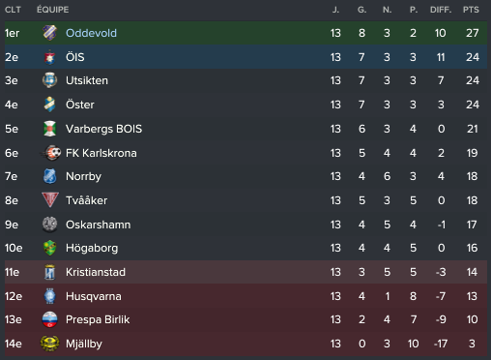The width and height of the screenshot is (491, 360).
Task: Sort table by PTS column header
Action: click(471, 10)
